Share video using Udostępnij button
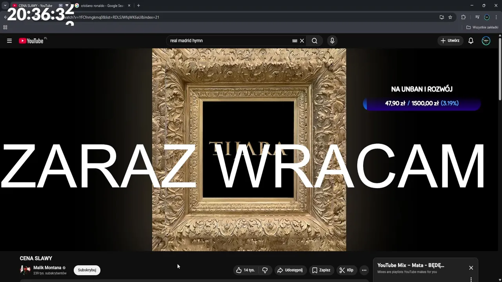The width and height of the screenshot is (502, 282). tap(290, 270)
